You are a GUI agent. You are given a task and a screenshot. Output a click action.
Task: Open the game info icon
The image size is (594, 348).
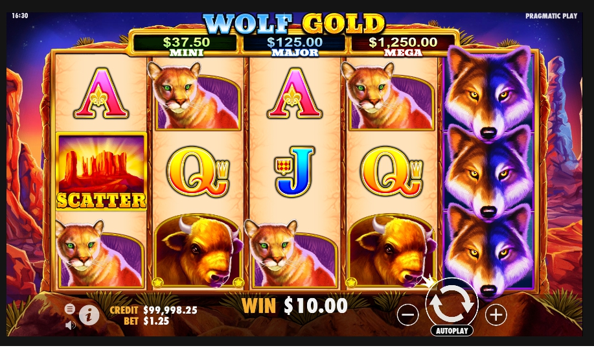pos(89,315)
